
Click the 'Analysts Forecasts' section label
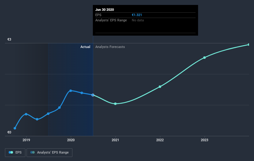(110, 47)
